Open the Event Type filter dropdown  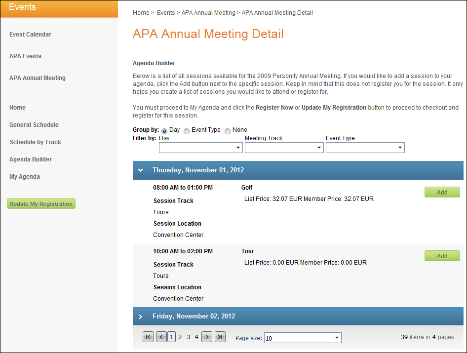pyautogui.click(x=365, y=148)
